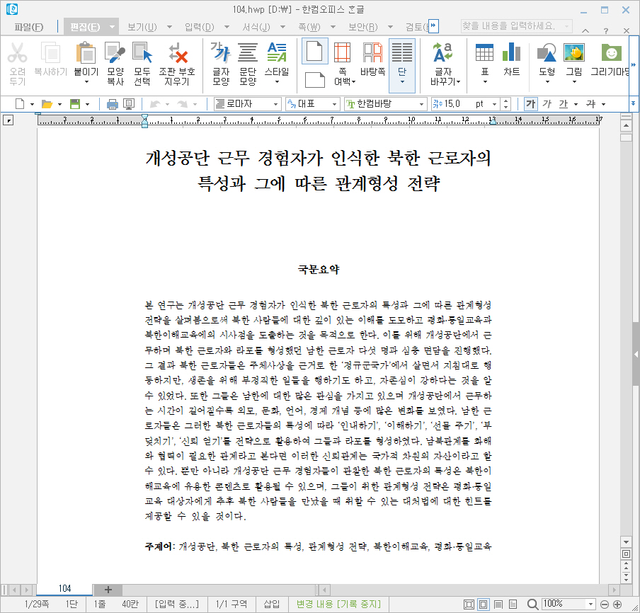
Task: Toggle Insert (삽입) mode in status bar
Action: [271, 604]
